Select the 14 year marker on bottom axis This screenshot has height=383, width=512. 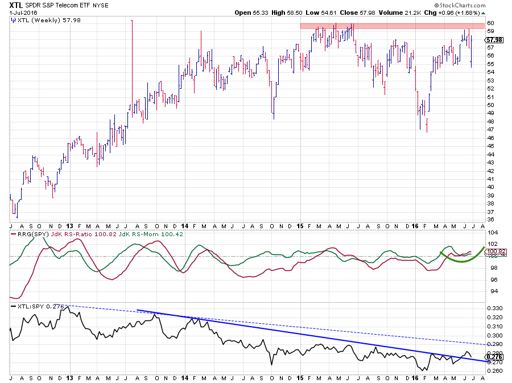(185, 378)
